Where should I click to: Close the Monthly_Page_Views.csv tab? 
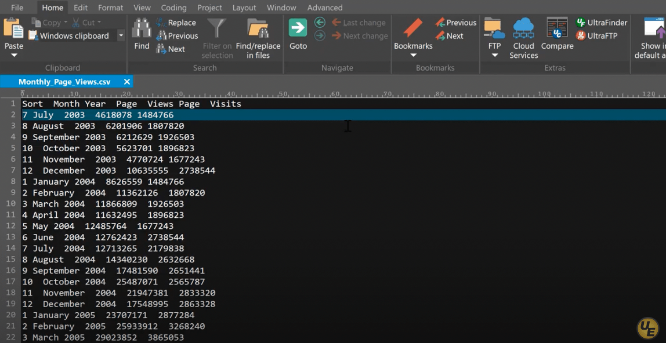pos(127,82)
